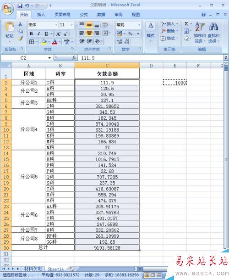Increase decimal places
This screenshot has height=280, width=229.
pyautogui.click(x=119, y=42)
